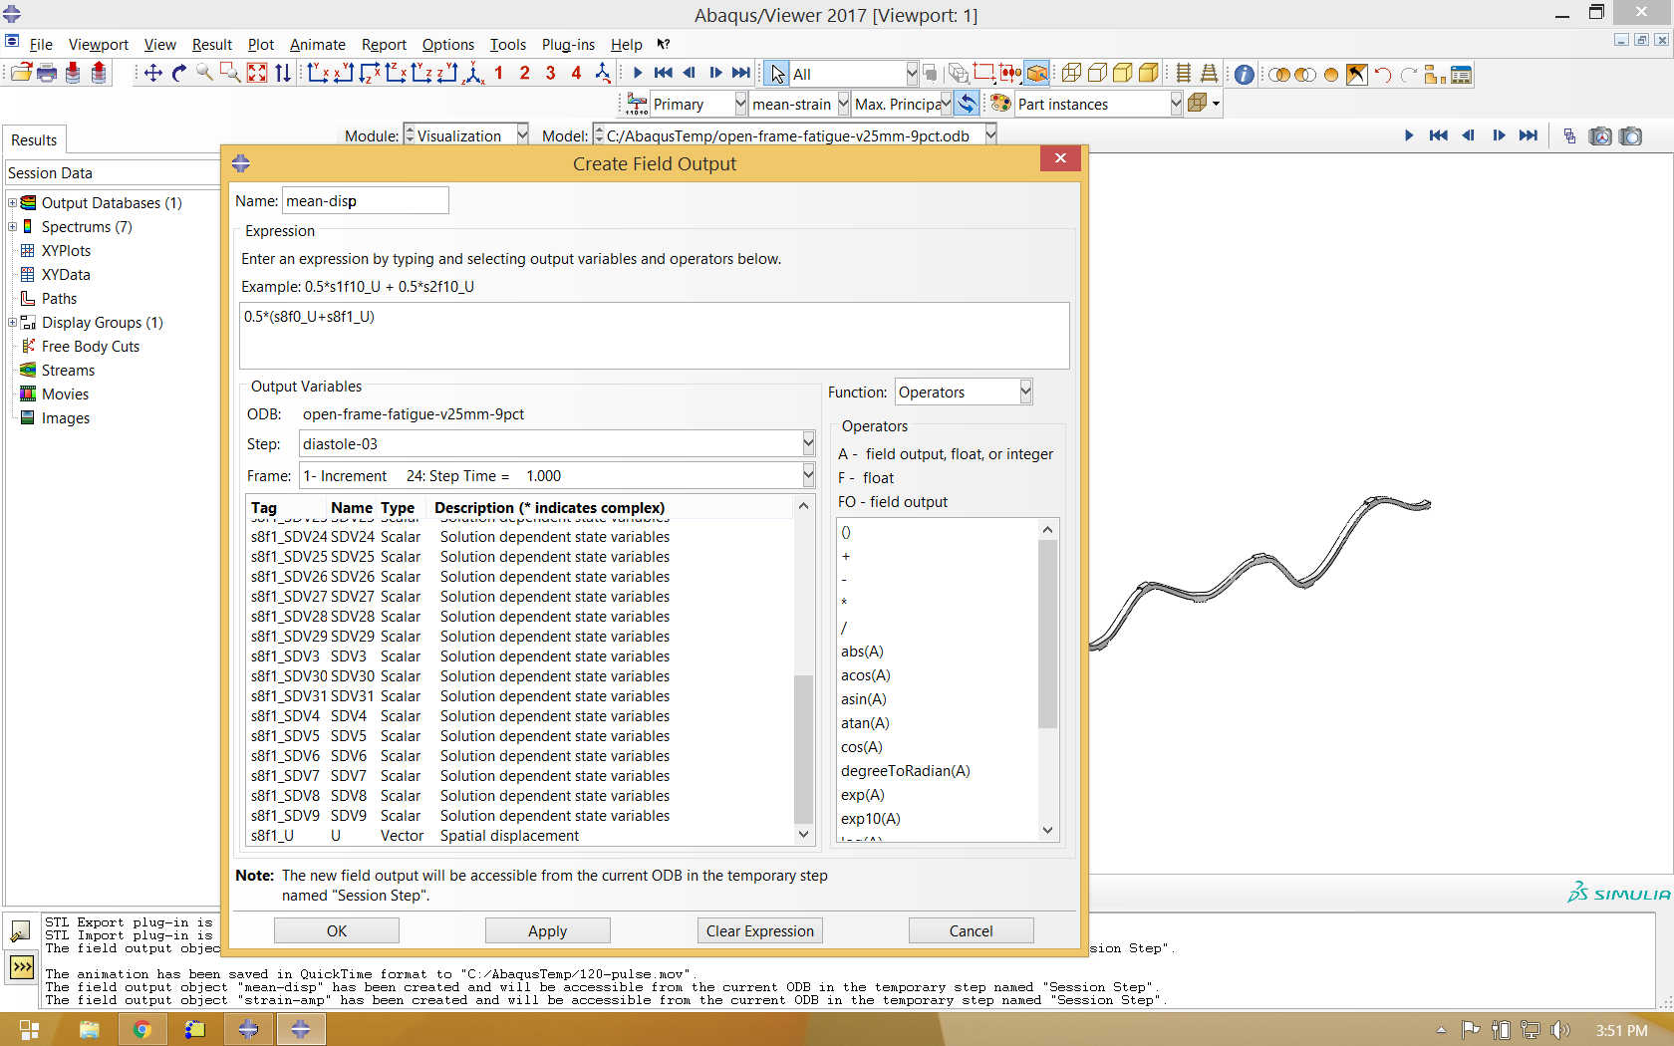
Task: Click the Shaded render style icon
Action: 1149,74
